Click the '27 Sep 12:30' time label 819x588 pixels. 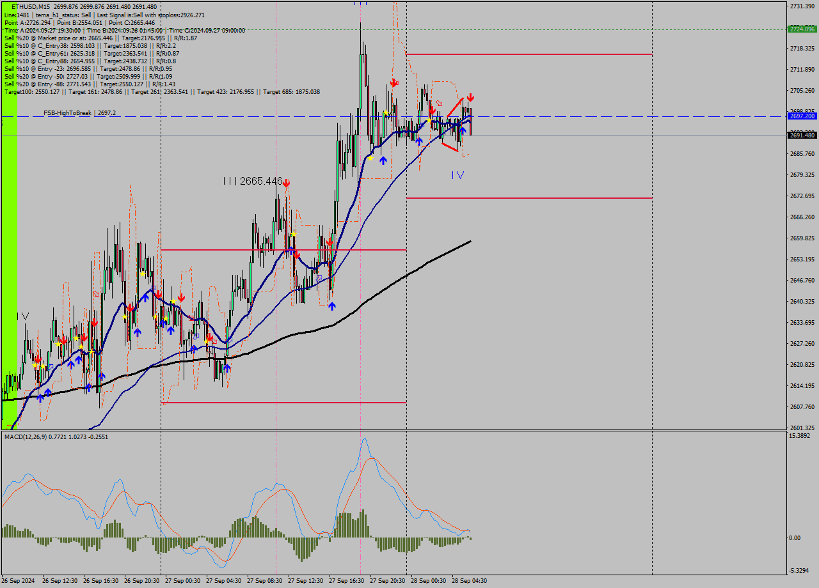click(306, 581)
